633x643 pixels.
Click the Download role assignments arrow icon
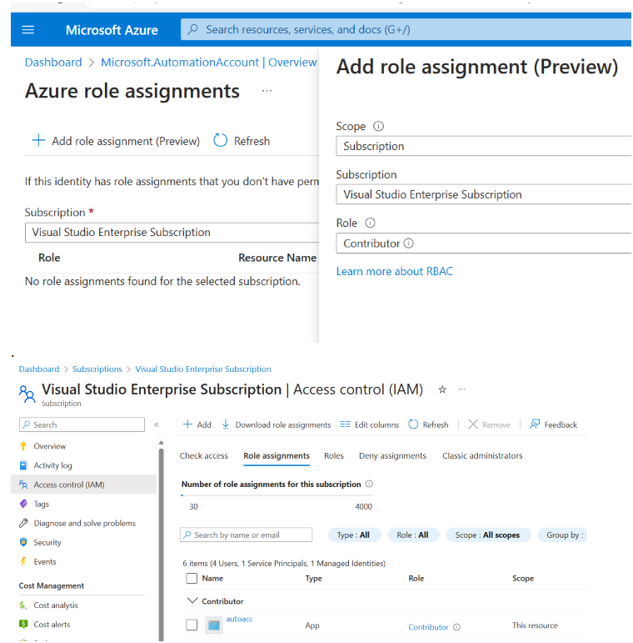[225, 424]
